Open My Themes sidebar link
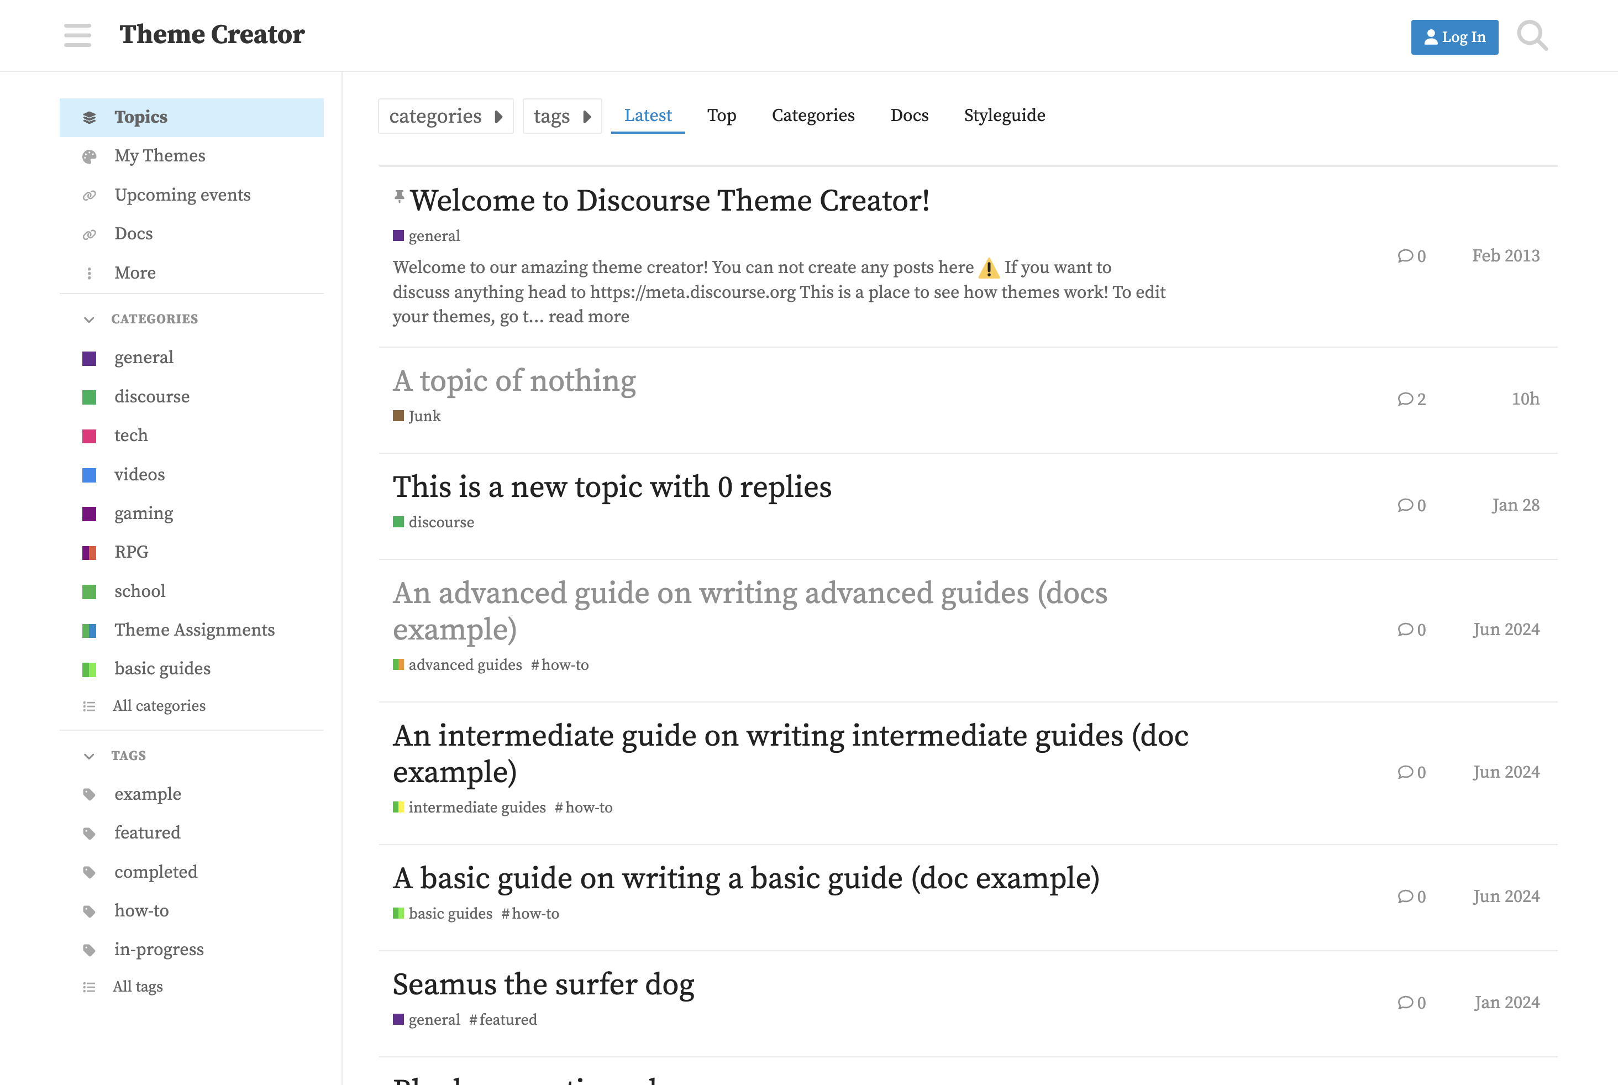This screenshot has width=1618, height=1085. point(191,156)
